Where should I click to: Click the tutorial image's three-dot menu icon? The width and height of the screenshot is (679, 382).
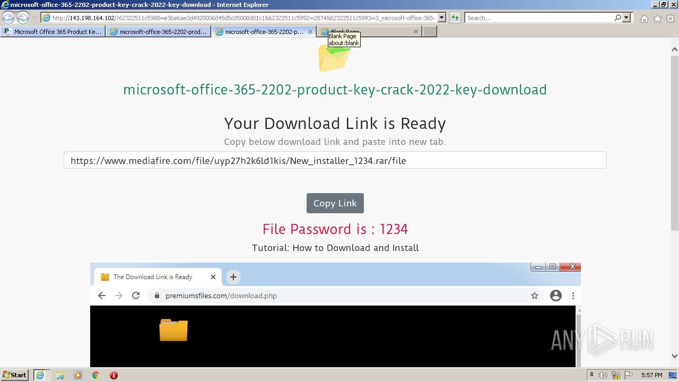point(573,296)
